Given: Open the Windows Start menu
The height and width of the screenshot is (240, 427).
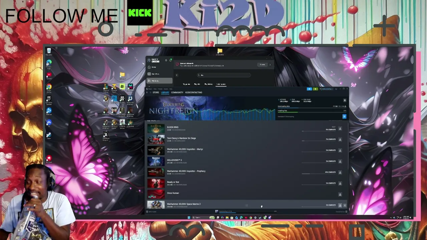Looking at the screenshot, I should pyautogui.click(x=189, y=218).
